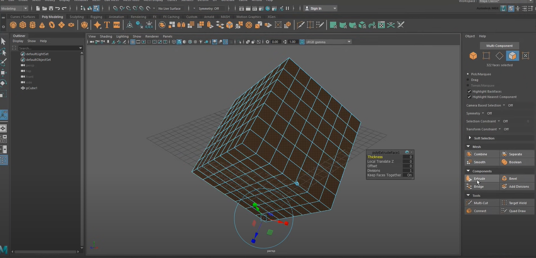
Task: Open the No Live Surface field
Action: [x=170, y=9]
